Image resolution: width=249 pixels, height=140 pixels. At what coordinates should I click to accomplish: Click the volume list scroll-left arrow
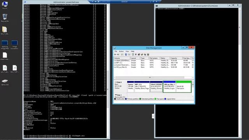click(115, 77)
